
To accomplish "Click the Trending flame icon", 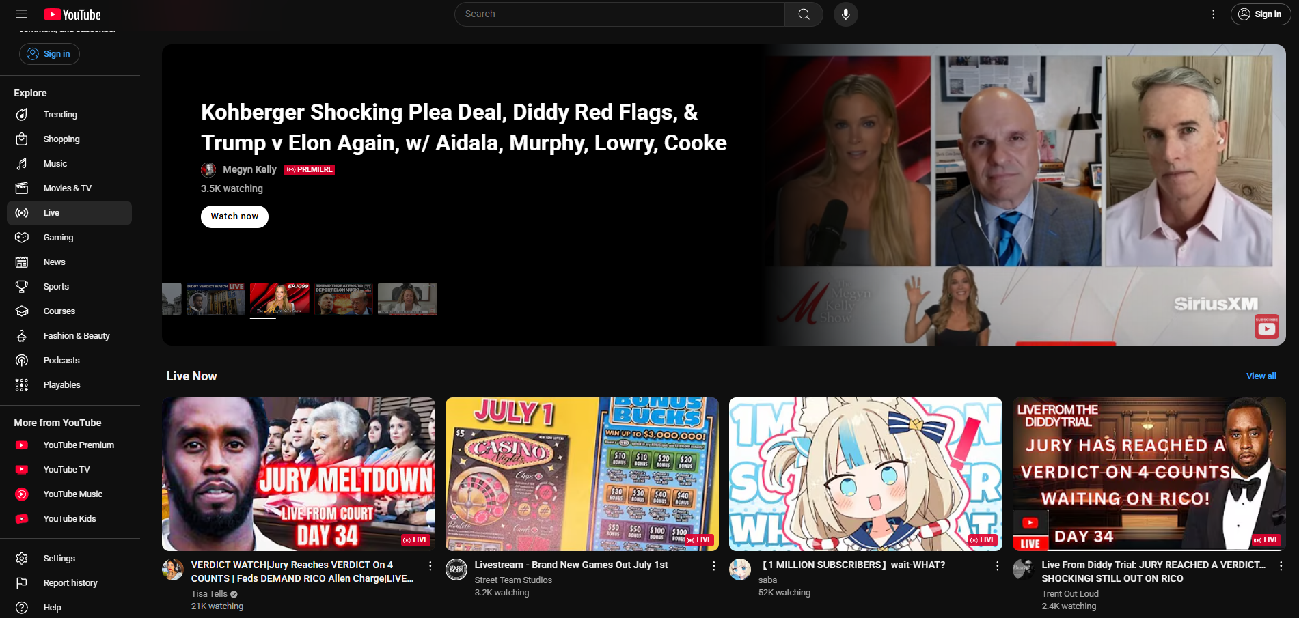I will point(22,115).
